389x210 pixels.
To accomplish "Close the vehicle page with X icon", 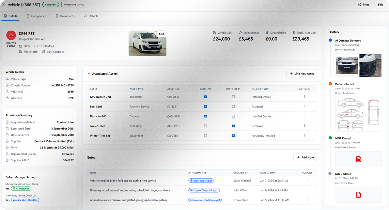I will pos(4,5).
